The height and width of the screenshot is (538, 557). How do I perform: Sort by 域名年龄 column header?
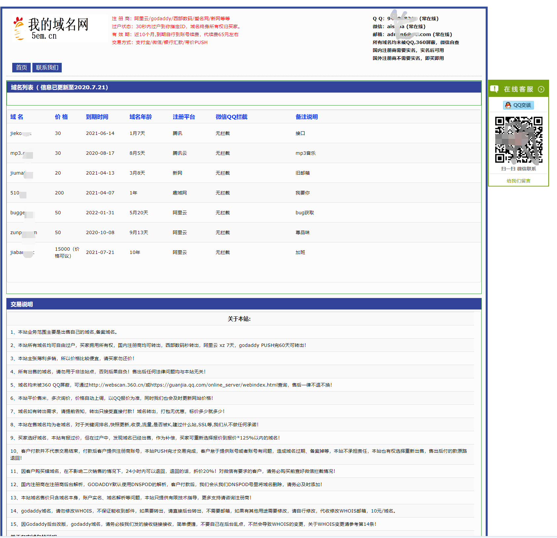point(141,117)
